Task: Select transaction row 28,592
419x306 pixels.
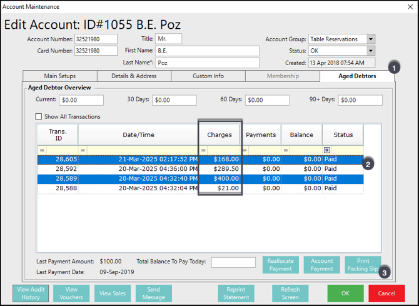Action: [x=156, y=169]
